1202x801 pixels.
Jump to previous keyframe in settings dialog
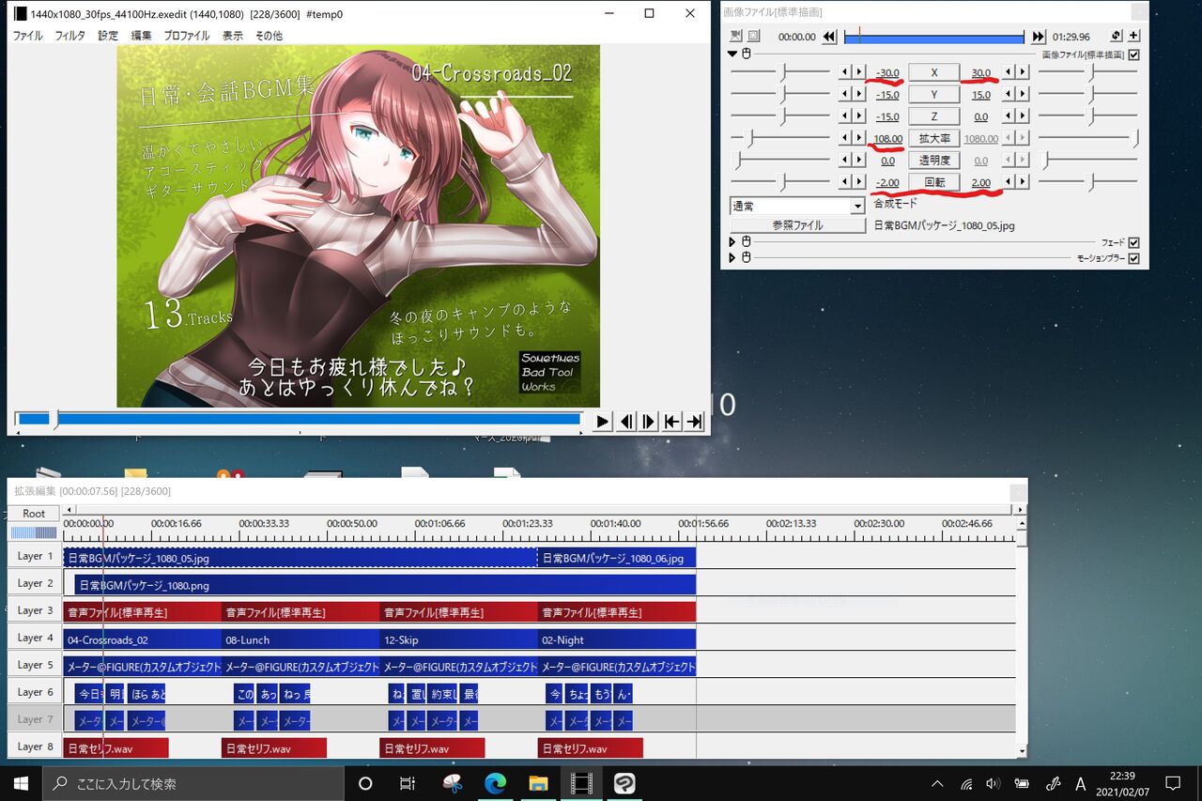pyautogui.click(x=829, y=37)
